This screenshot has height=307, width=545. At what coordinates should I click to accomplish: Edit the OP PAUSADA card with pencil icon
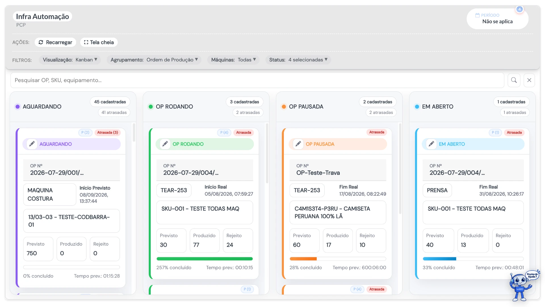(x=298, y=144)
